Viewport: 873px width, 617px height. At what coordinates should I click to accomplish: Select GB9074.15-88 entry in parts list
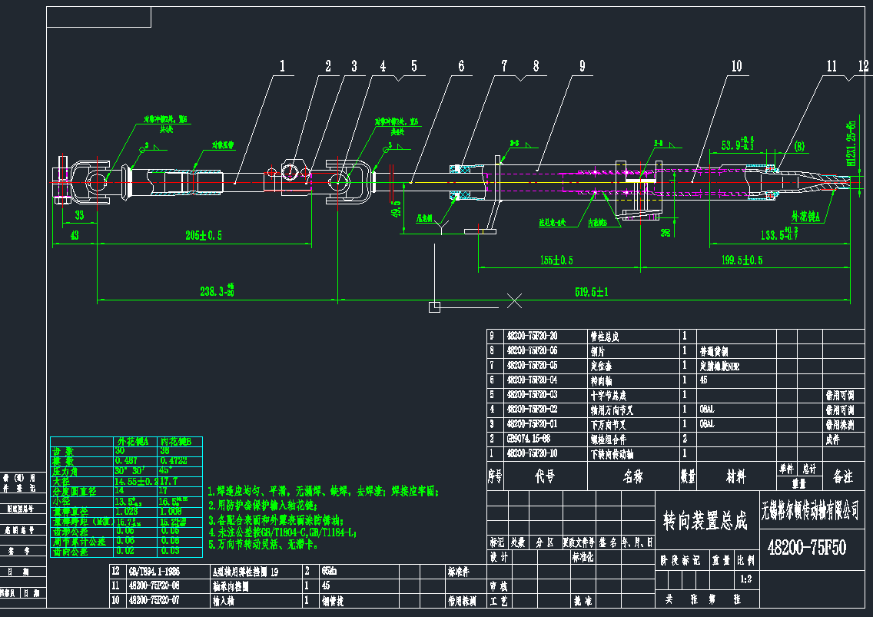528,439
